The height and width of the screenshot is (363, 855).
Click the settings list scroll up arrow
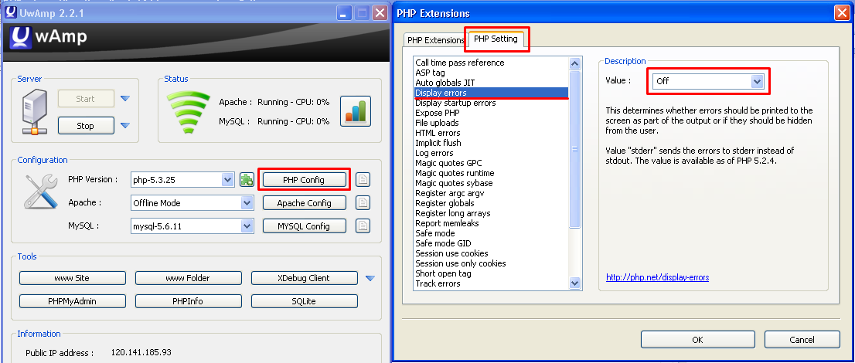(574, 63)
